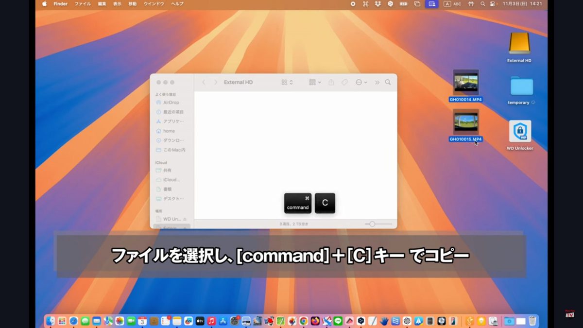This screenshot has width=583, height=328.
Task: Click the screen sharing menu bar icon
Action: (x=431, y=4)
